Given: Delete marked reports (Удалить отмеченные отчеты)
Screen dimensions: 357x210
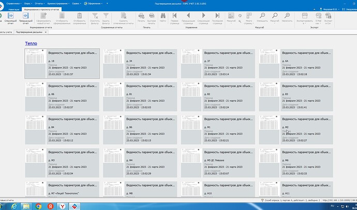Looking at the screenshot, I should pos(124,18).
